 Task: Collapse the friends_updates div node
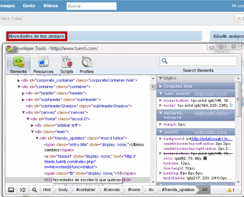tap(37, 138)
